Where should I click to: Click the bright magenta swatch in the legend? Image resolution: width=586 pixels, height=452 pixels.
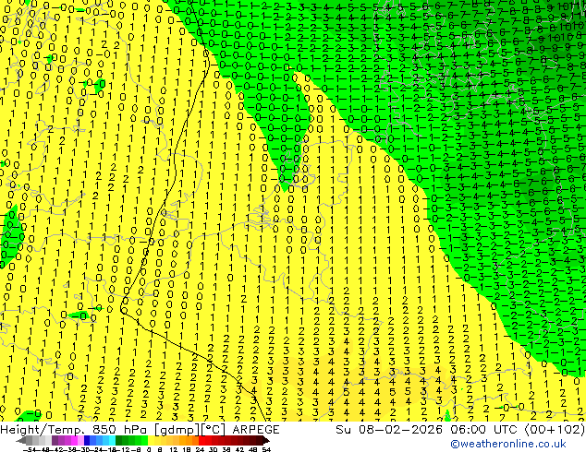click(x=74, y=441)
